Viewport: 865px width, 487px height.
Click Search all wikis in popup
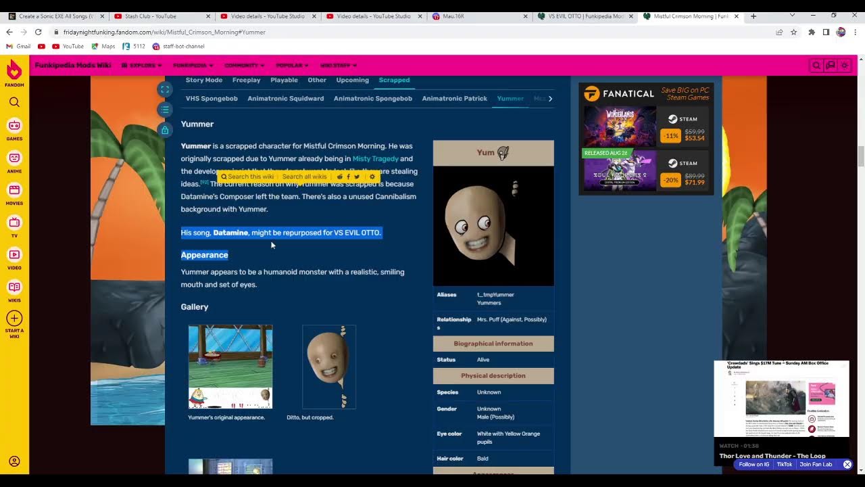[x=304, y=177]
